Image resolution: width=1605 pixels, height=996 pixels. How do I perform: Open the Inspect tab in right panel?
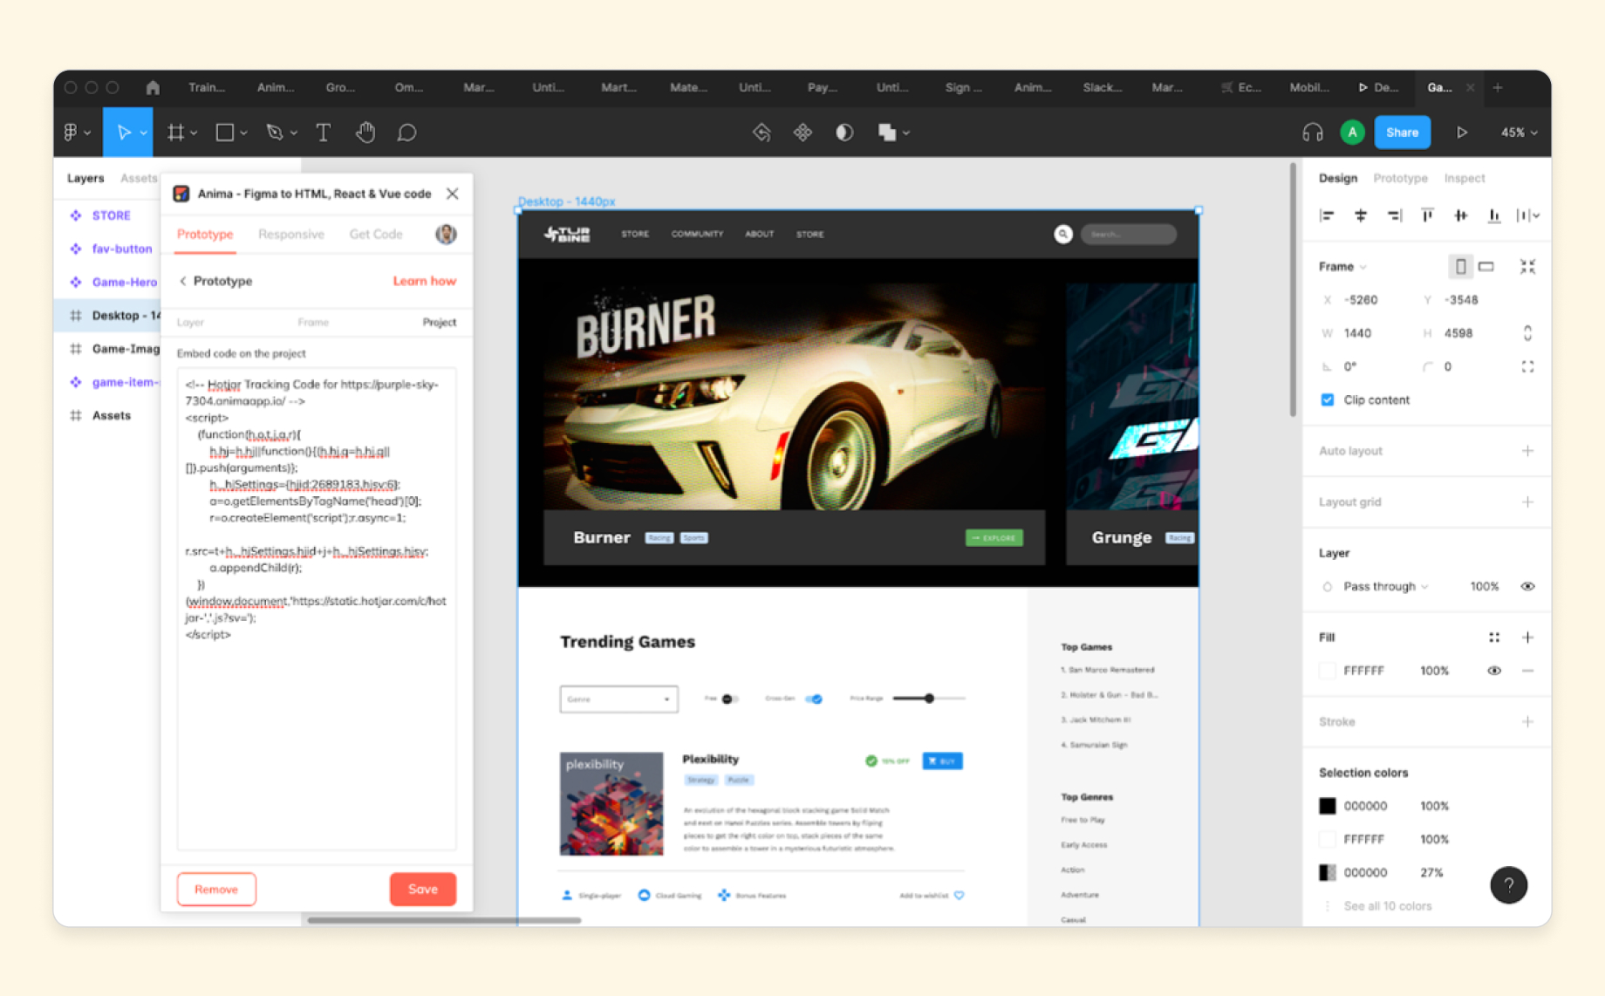point(1464,178)
